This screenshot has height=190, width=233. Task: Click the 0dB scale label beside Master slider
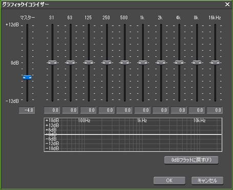[x=15, y=63]
